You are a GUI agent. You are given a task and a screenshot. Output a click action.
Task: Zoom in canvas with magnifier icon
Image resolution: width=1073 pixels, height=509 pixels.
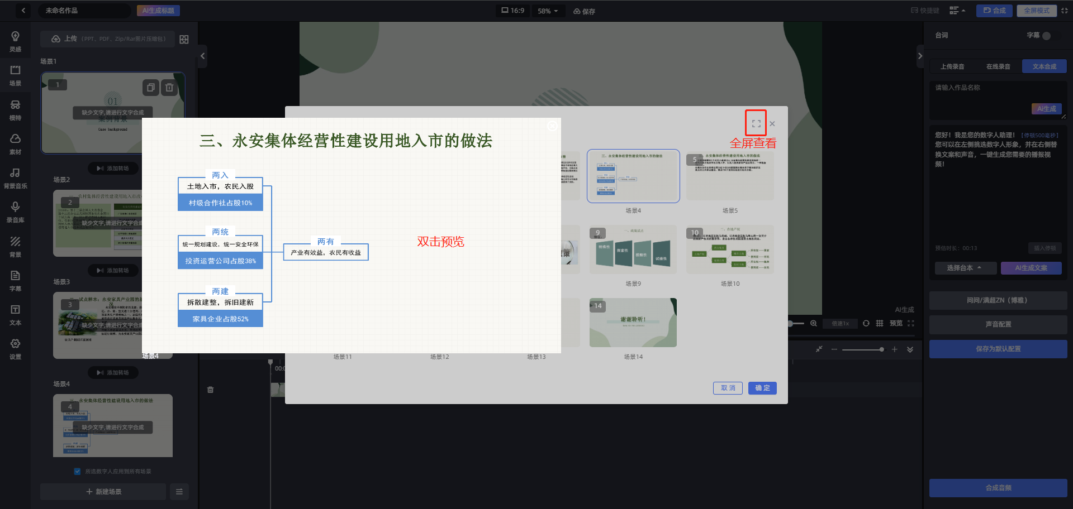[814, 323]
